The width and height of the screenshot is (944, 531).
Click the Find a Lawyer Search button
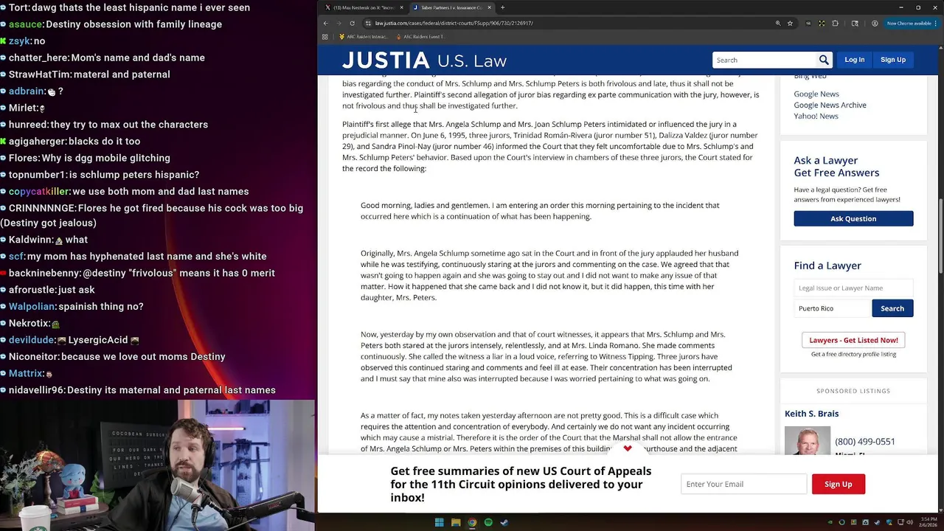pos(892,308)
